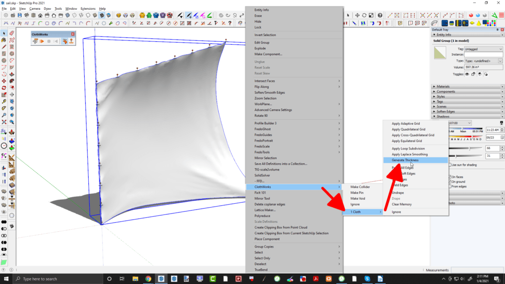The image size is (505, 284).
Task: Expand the Components tray panel
Action: point(468,91)
